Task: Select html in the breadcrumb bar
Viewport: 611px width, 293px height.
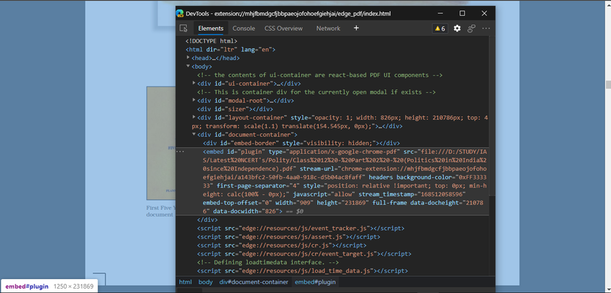Action: pos(185,282)
